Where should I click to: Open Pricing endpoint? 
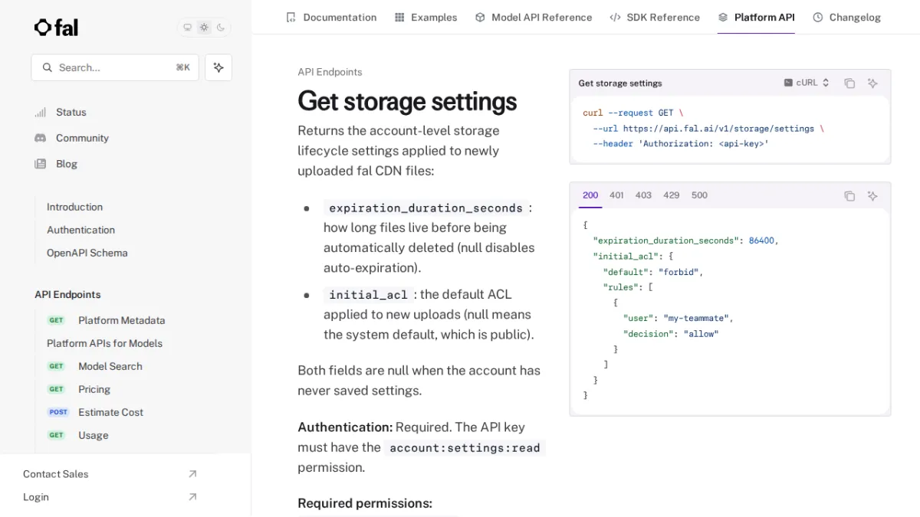(94, 389)
